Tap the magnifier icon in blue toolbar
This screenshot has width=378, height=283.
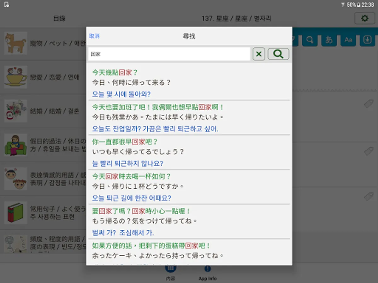(x=310, y=40)
